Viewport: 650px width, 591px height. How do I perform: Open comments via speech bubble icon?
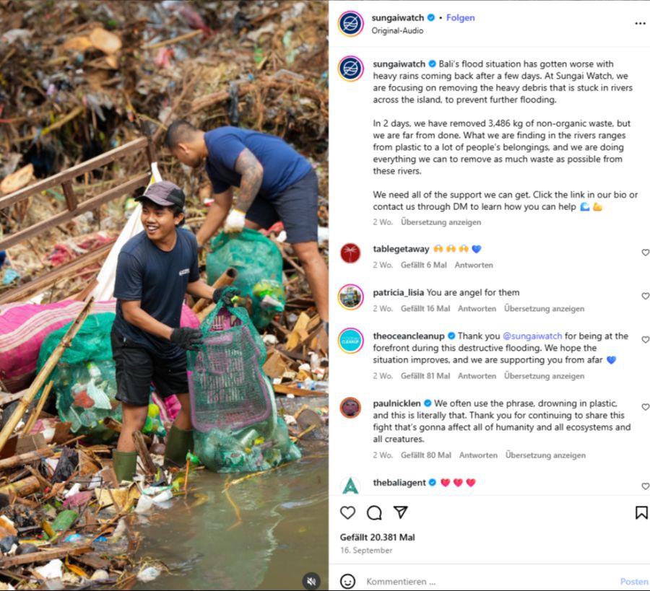pyautogui.click(x=374, y=512)
